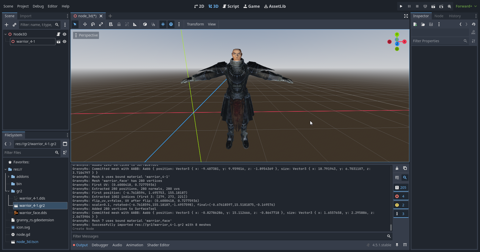Switch to the Node tab
Screen dimensions: 480x252
439,16
